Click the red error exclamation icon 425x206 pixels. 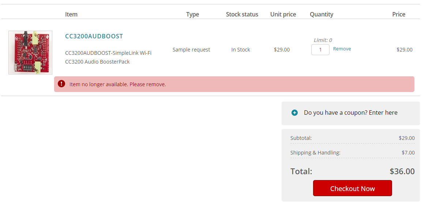coord(61,84)
